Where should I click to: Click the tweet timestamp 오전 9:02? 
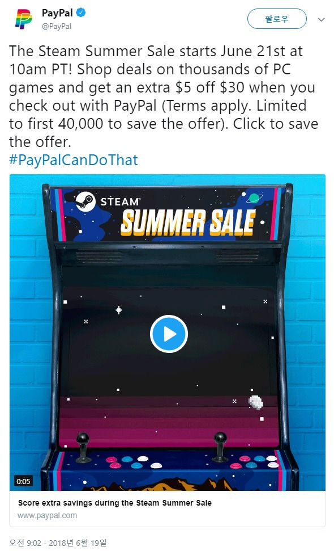click(x=58, y=543)
